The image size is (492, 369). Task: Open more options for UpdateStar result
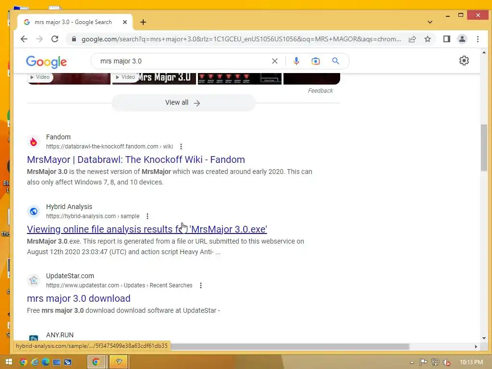pos(201,285)
